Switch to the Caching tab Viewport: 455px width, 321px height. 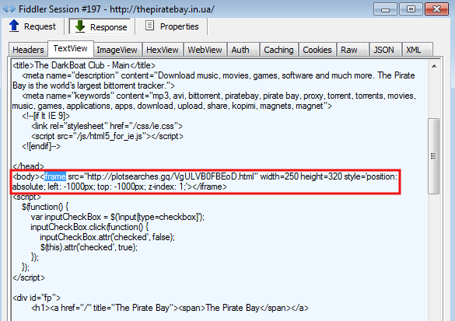click(278, 50)
